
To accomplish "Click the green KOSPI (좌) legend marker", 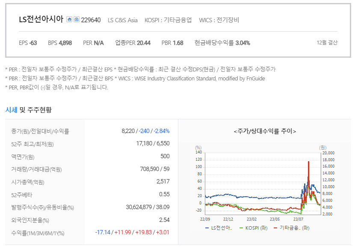I will click(x=241, y=228).
